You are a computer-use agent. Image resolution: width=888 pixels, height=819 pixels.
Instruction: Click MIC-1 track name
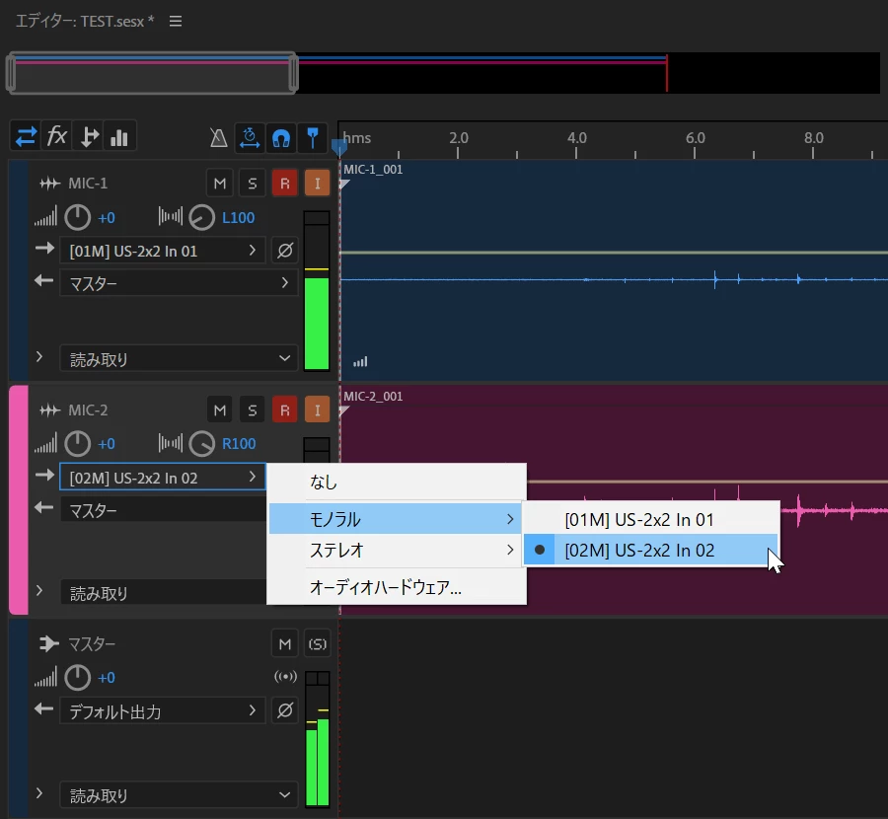88,183
